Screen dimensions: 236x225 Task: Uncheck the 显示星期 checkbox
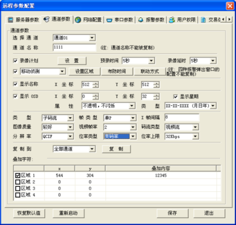pos(175,97)
